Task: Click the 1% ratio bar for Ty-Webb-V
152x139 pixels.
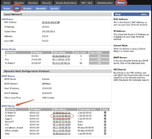Action: click(99, 63)
